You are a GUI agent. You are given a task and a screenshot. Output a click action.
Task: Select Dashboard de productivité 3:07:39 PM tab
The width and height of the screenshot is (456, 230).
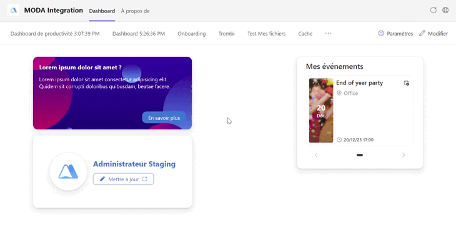pos(55,34)
